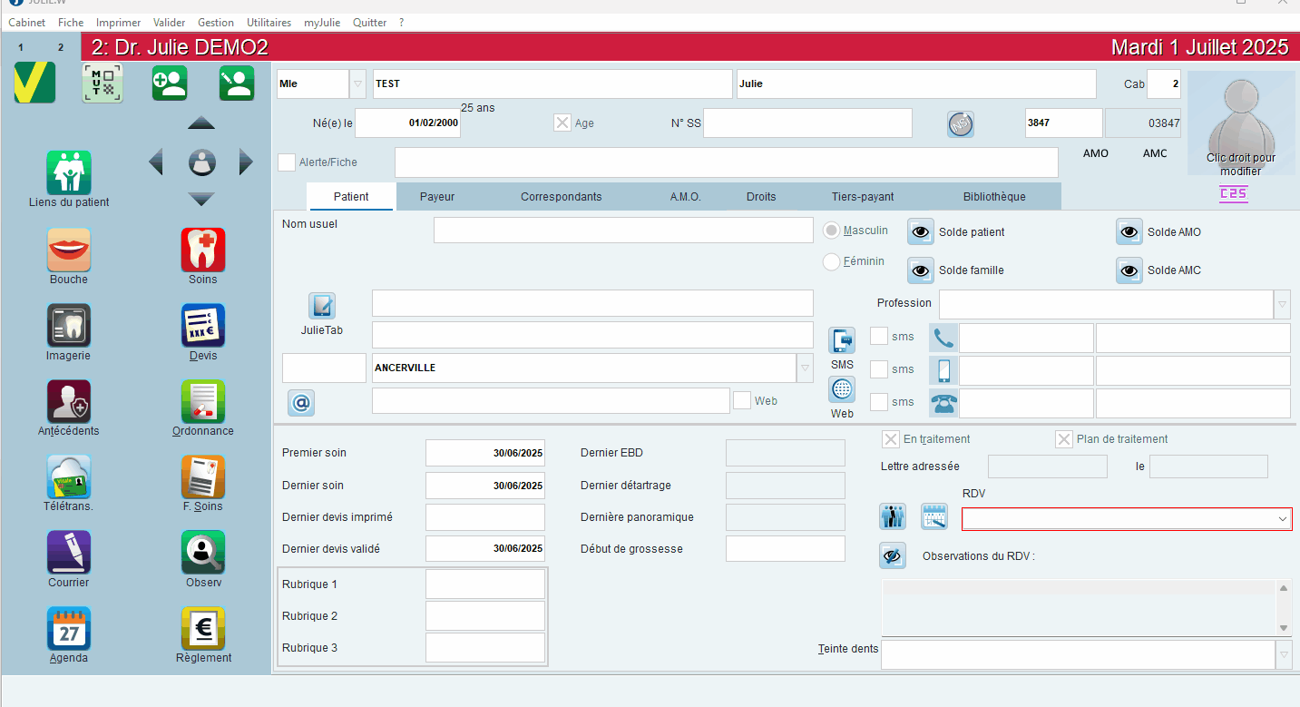Screen dimensions: 1300x707
Task: Tick the Alerte/Fiche checkbox
Action: tap(287, 162)
